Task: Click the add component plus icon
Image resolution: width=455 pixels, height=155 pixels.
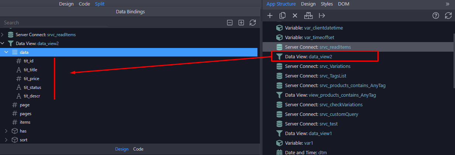Action: tap(270, 15)
